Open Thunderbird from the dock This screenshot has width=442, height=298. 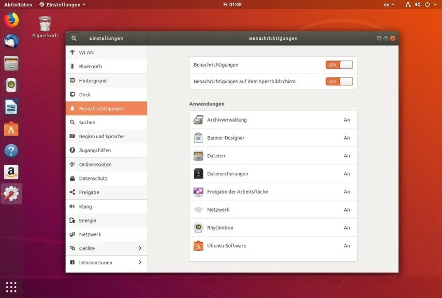pyautogui.click(x=11, y=42)
